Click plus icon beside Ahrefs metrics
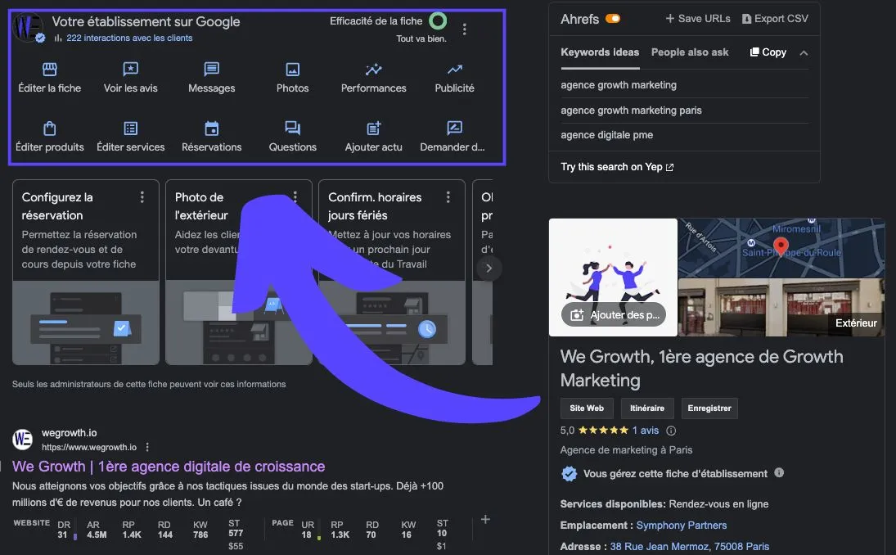896x555 pixels. click(485, 519)
